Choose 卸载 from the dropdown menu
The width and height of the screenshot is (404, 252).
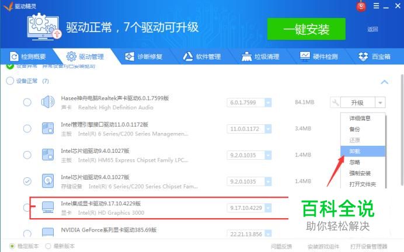point(363,151)
